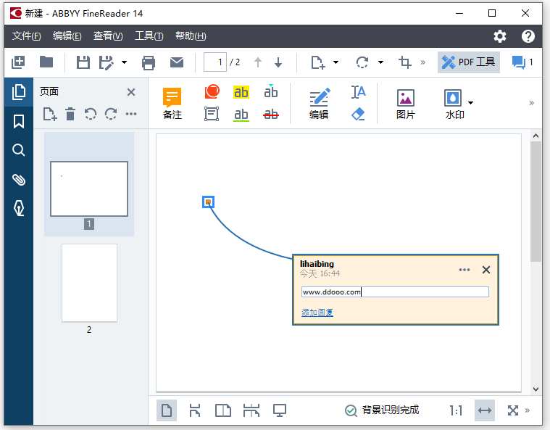
Task: Open comments panel speech bubble icon
Action: [x=518, y=62]
